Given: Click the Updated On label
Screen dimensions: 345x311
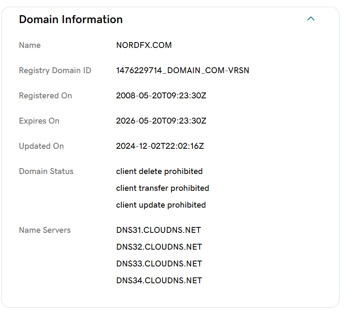Looking at the screenshot, I should coord(41,146).
